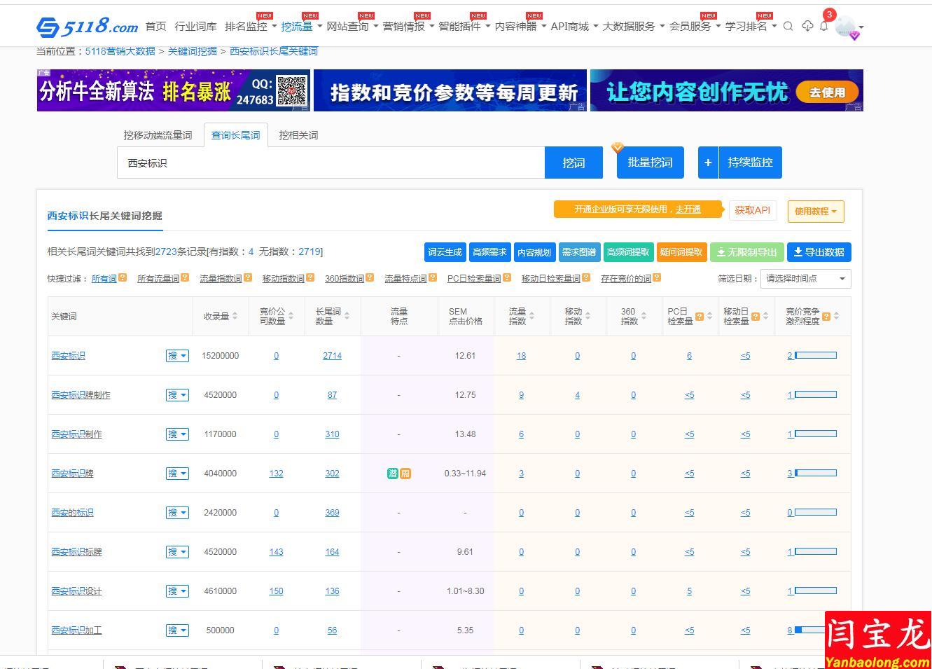Click help icon beside 竞价竞争激烈程度 header
Image resolution: width=932 pixels, height=669 pixels.
tap(826, 317)
